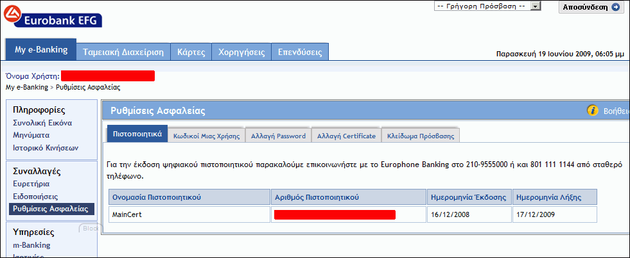Click My e-Banking breadcrumb link
Viewport: 630px width, 258px height.
(x=27, y=87)
